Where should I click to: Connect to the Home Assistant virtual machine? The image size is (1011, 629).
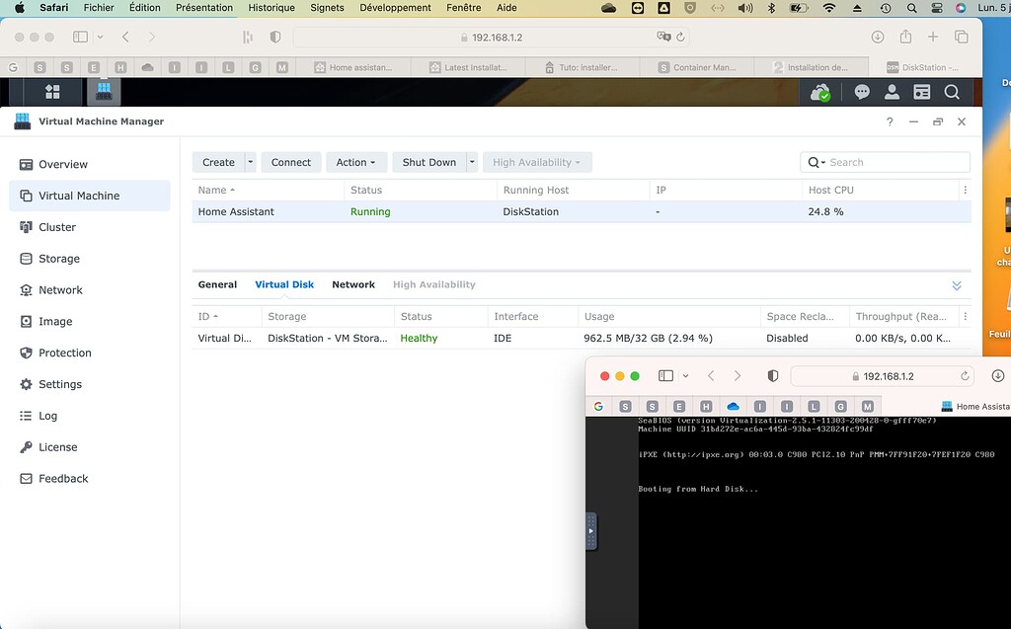[290, 162]
